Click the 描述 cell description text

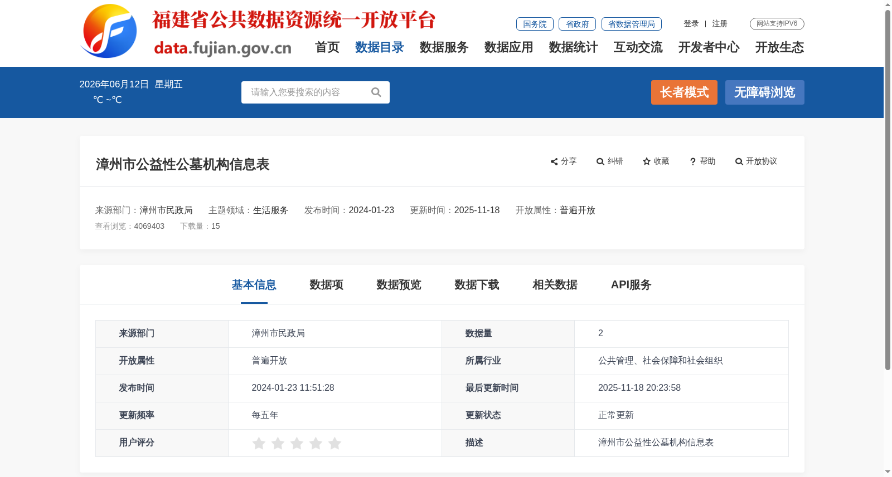[656, 442]
